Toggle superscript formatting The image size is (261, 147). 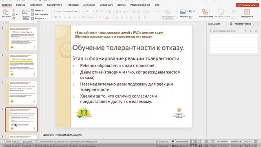tap(74, 17)
